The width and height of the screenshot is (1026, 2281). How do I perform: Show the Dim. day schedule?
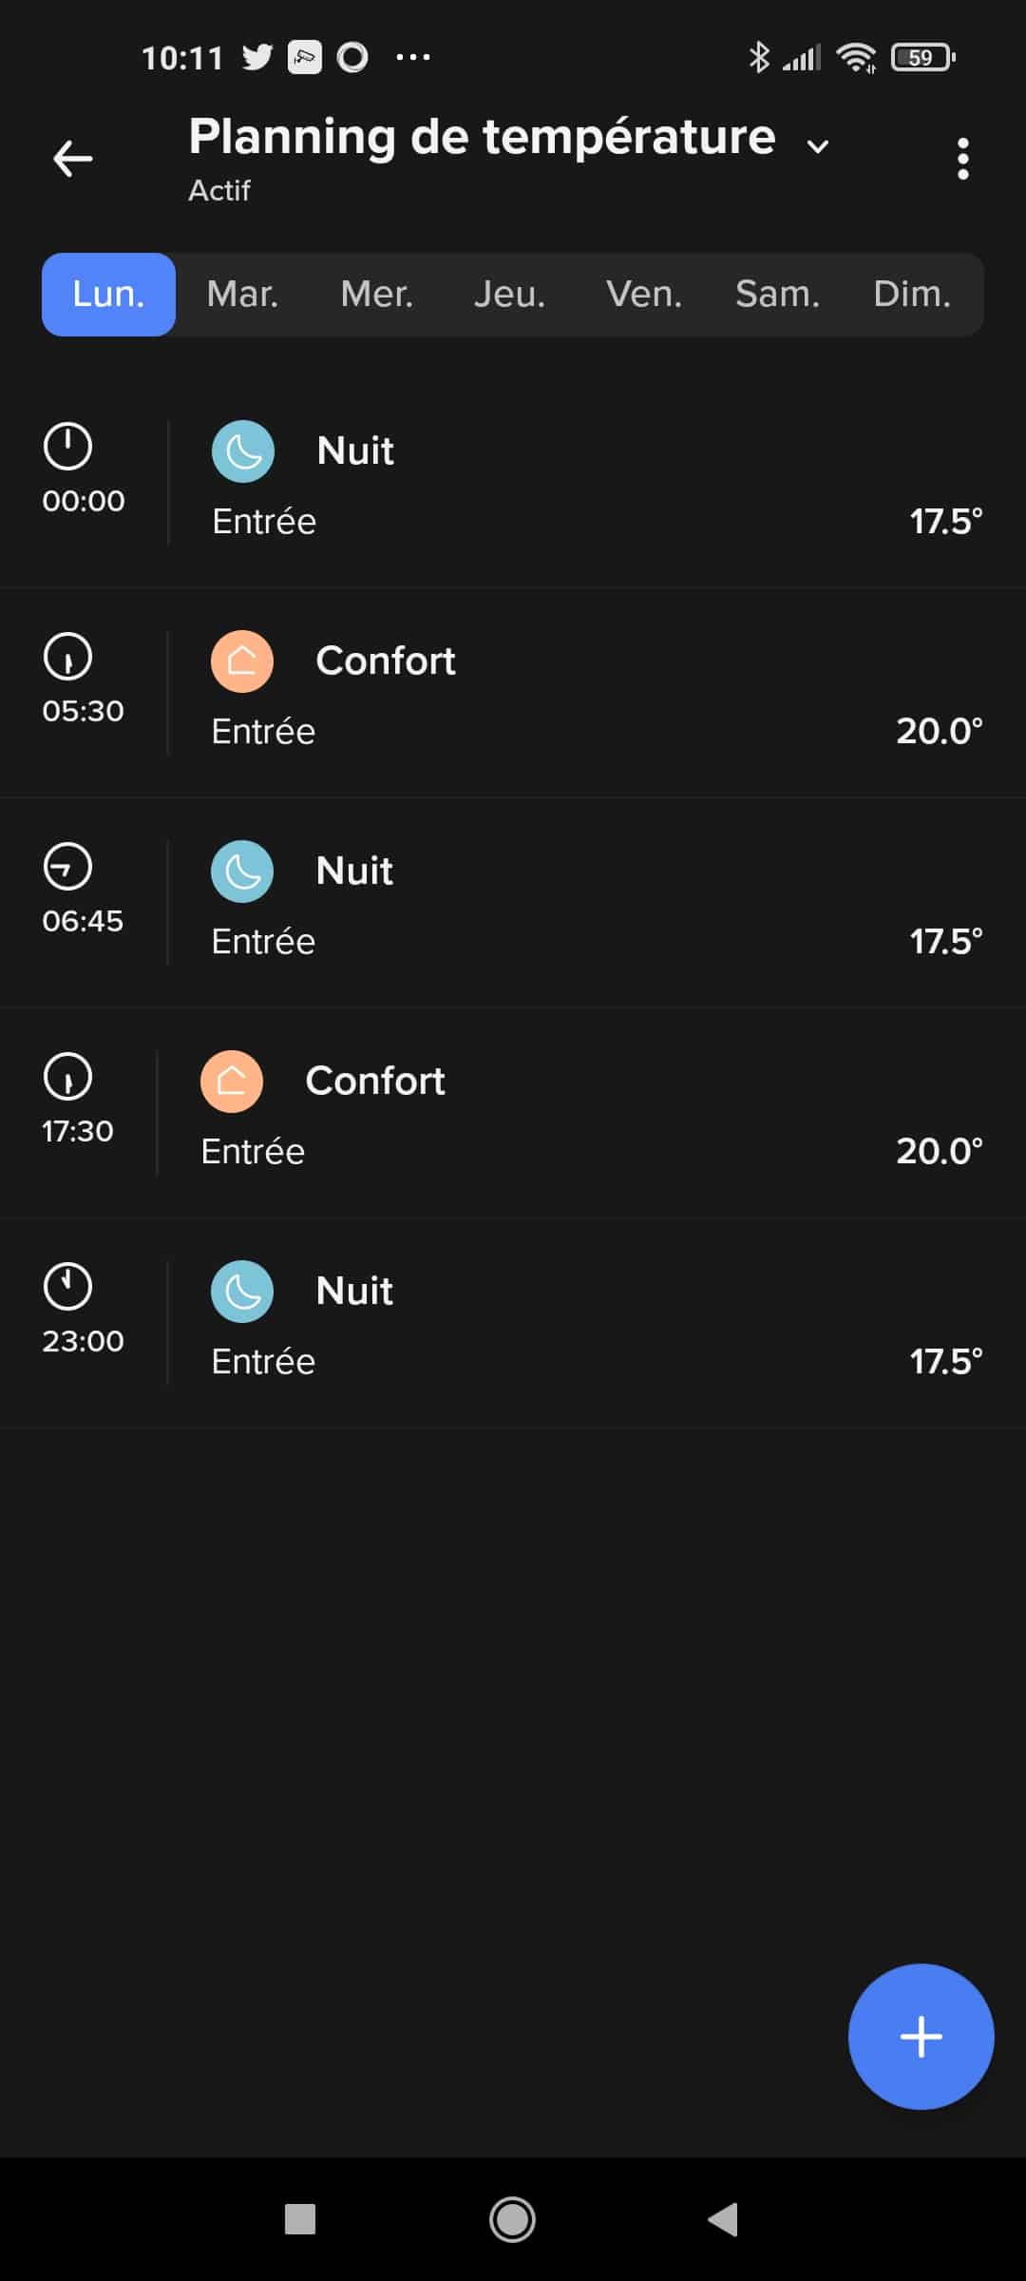click(x=912, y=295)
